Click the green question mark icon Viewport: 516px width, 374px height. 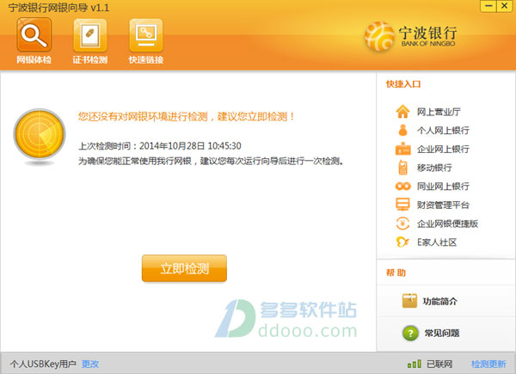point(410,333)
